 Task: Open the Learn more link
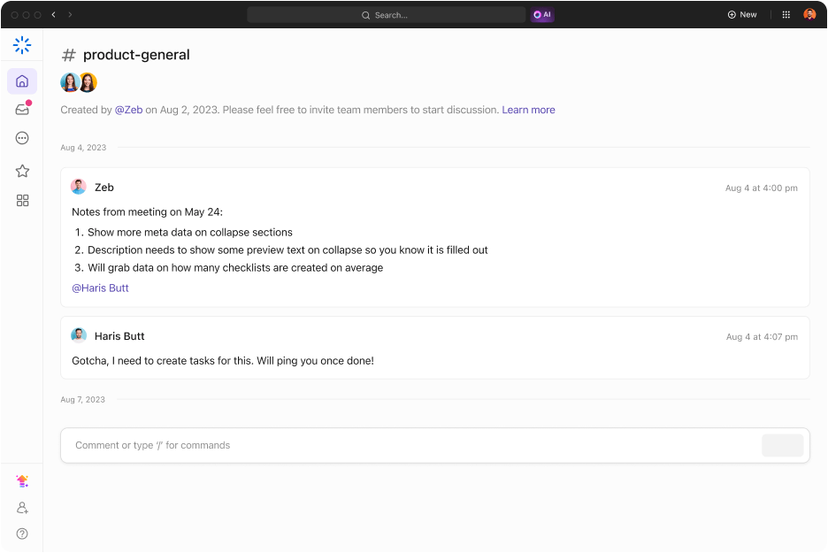point(528,110)
